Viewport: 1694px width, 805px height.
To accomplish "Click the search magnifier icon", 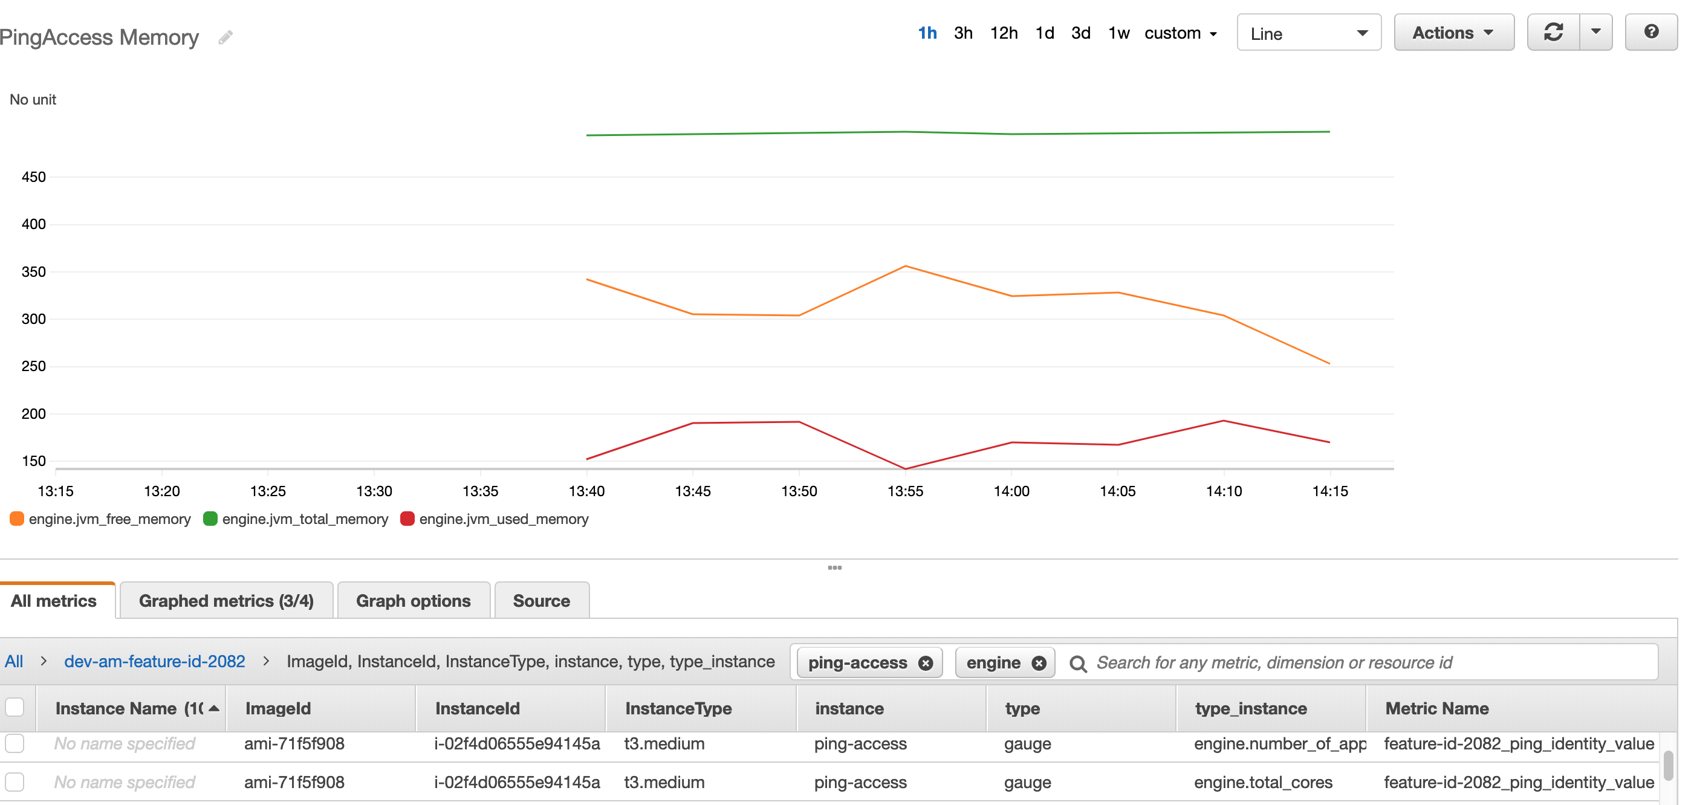I will (x=1078, y=663).
